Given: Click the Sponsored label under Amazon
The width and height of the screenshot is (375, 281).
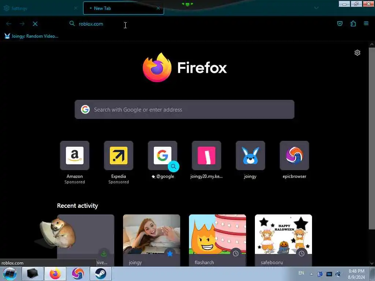Looking at the screenshot, I should tap(75, 182).
